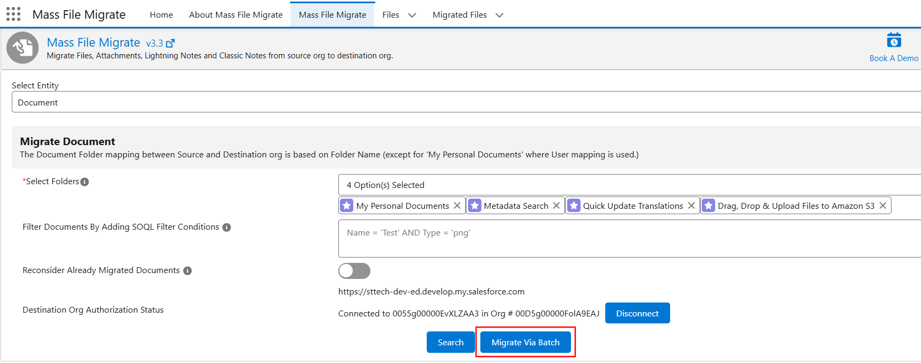The image size is (921, 363).
Task: Open the About Mass File Migrate tab
Action: coord(236,15)
